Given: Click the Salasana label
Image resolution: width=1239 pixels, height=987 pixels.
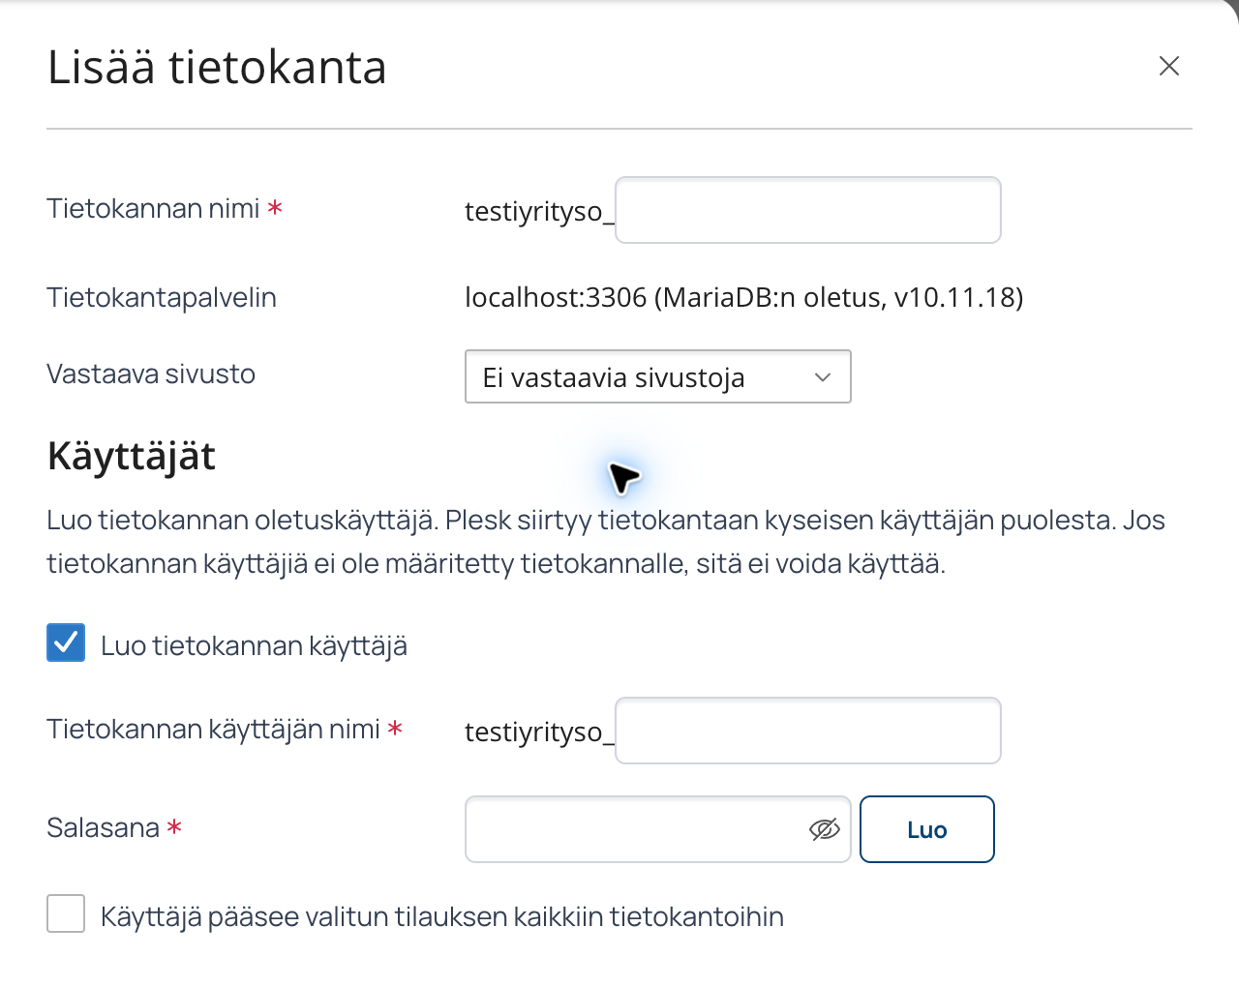Looking at the screenshot, I should [104, 827].
